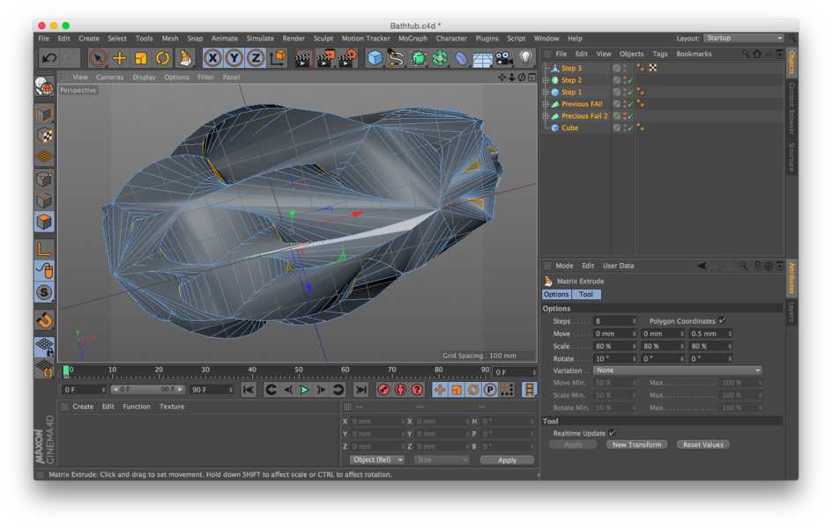832x528 pixels.
Task: Open the Mesh menu
Action: pos(170,38)
